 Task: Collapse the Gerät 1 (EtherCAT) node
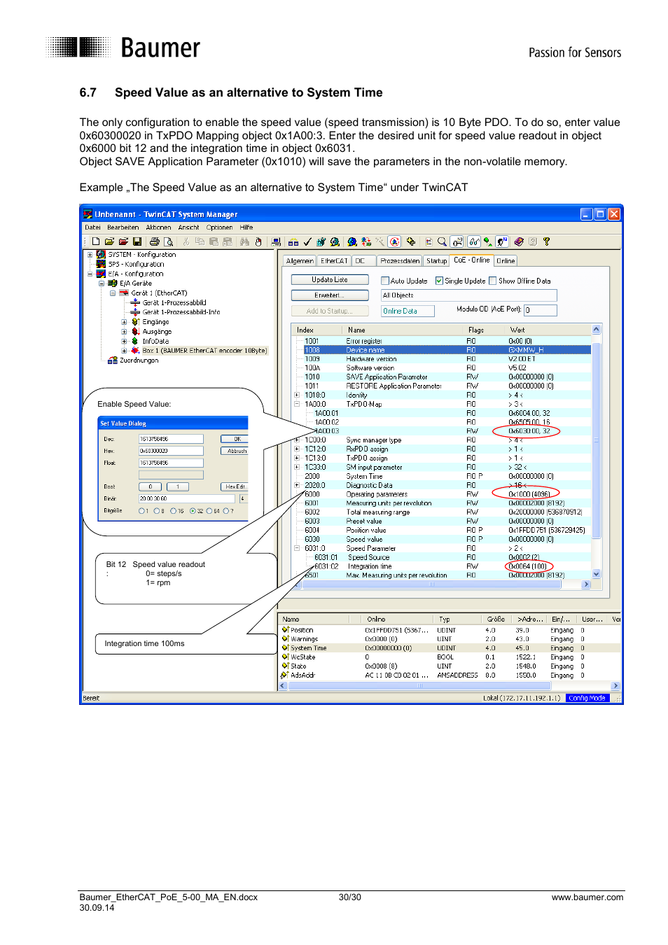[113, 293]
